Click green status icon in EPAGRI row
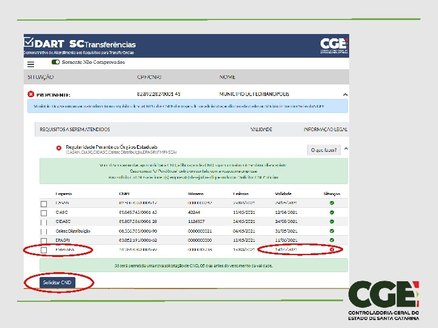 pos(332,240)
